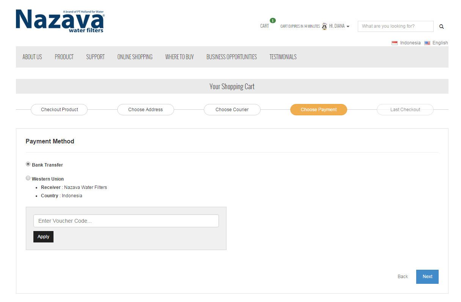Click the Your Shopping Cart title

232,87
